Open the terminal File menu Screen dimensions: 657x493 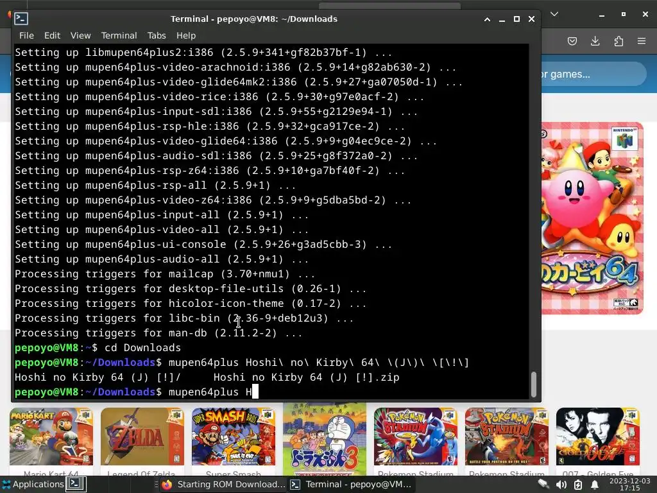(26, 36)
